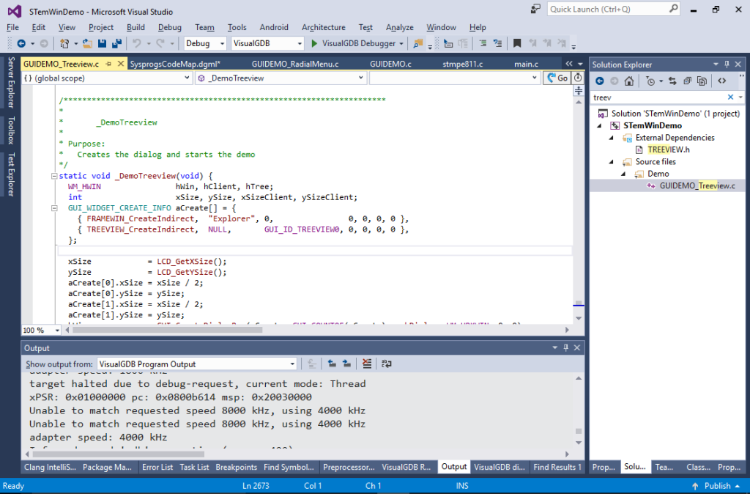
Task: Open the Show output from dropdown
Action: (x=292, y=364)
